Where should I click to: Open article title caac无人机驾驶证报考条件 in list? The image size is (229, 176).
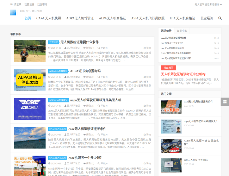(x=87, y=129)
